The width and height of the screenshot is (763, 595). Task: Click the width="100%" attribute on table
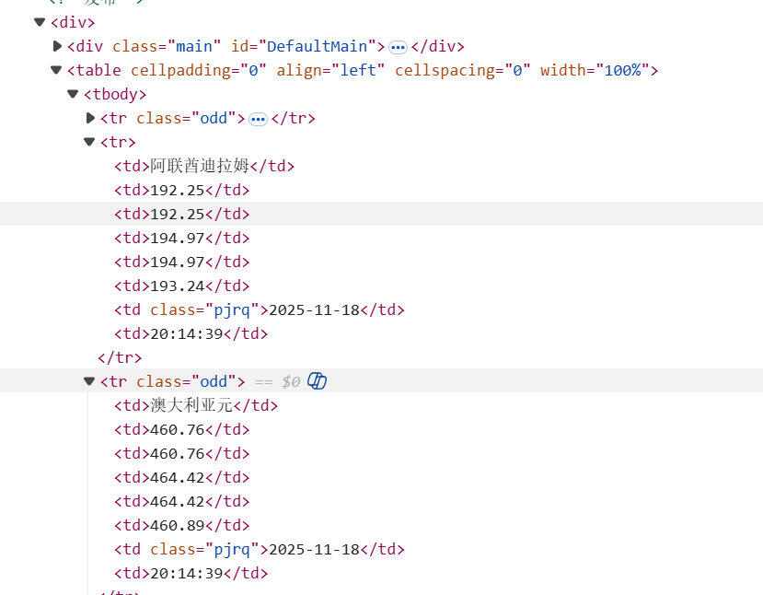[595, 70]
